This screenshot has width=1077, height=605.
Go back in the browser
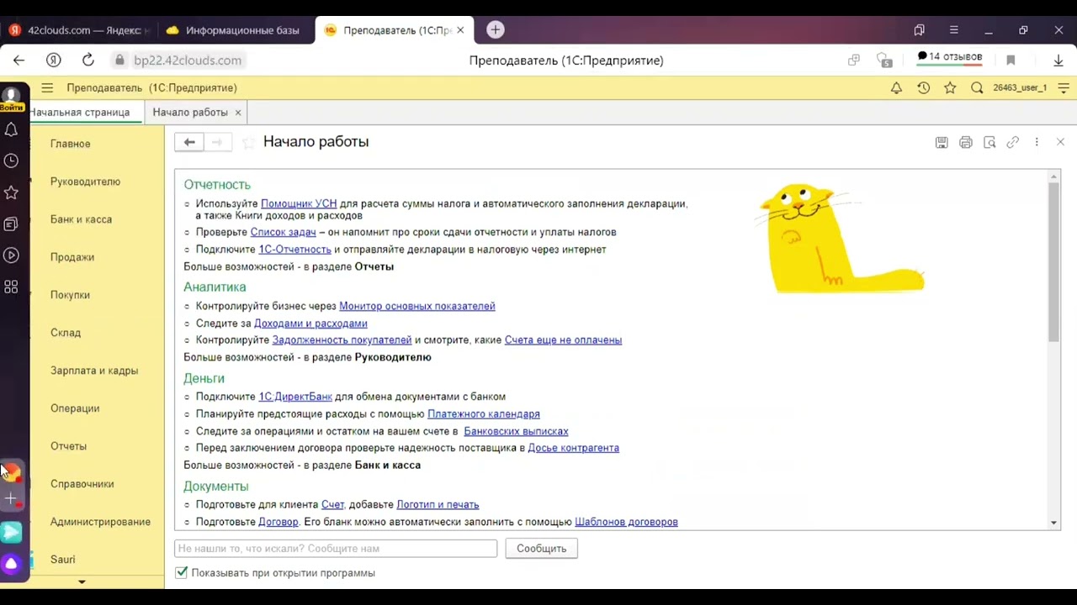click(x=19, y=60)
